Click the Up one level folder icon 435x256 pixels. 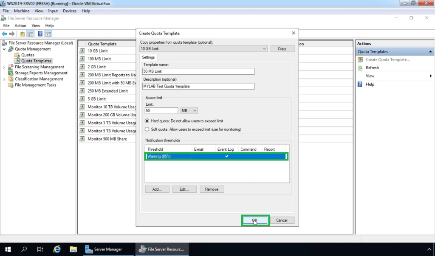22,34
